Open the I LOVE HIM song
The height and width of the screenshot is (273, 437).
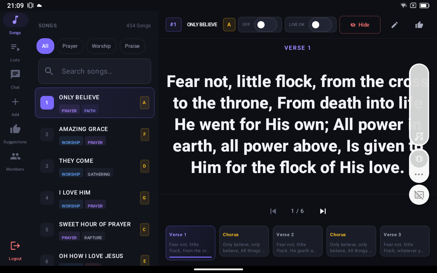pos(95,198)
